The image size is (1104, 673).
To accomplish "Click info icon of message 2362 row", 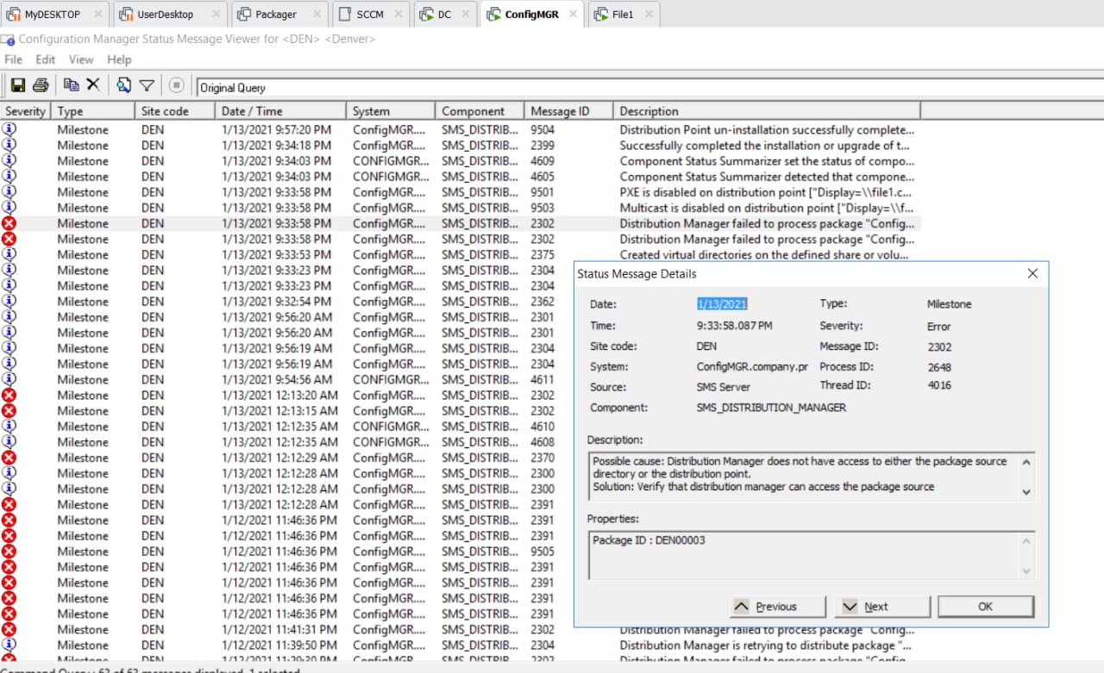I will click(x=9, y=301).
